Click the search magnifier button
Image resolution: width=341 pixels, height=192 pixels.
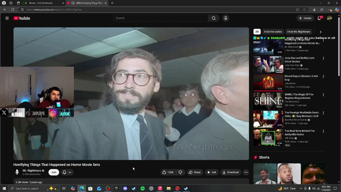[x=214, y=18]
